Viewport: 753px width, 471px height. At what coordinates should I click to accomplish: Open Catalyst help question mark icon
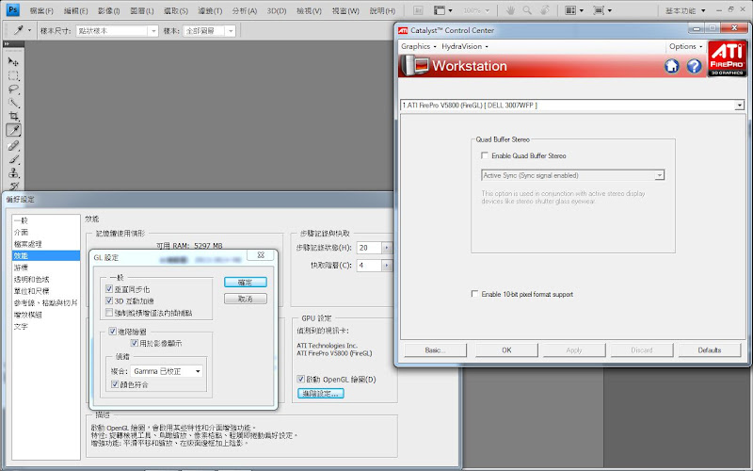click(694, 66)
